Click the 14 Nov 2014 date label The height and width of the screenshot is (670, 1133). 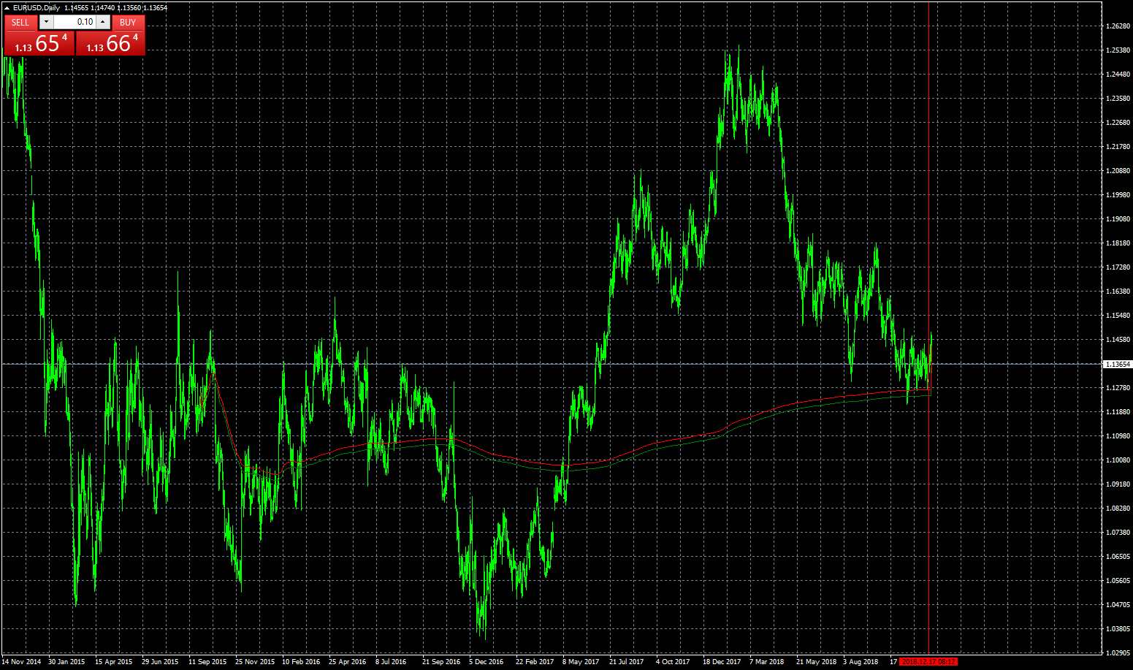[x=21, y=662]
